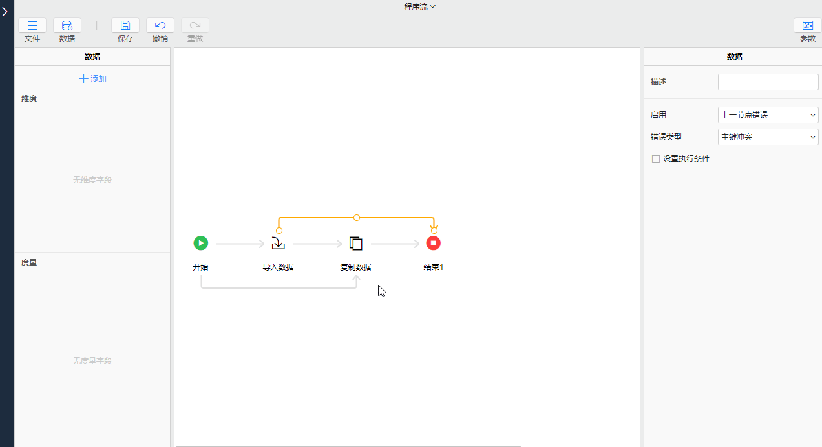The image size is (822, 447).
Task: Select the 复制数据 copy node
Action: click(356, 244)
